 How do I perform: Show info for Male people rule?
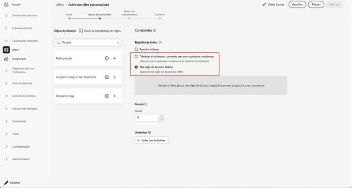(107, 58)
